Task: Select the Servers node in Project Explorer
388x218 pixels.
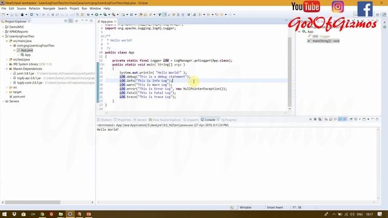Action: point(14,101)
